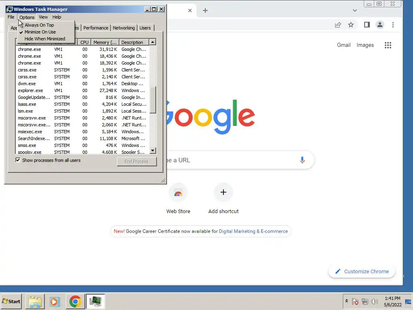Open the Chrome tab search chevron
Image resolution: width=413 pixels, height=310 pixels.
point(355,10)
